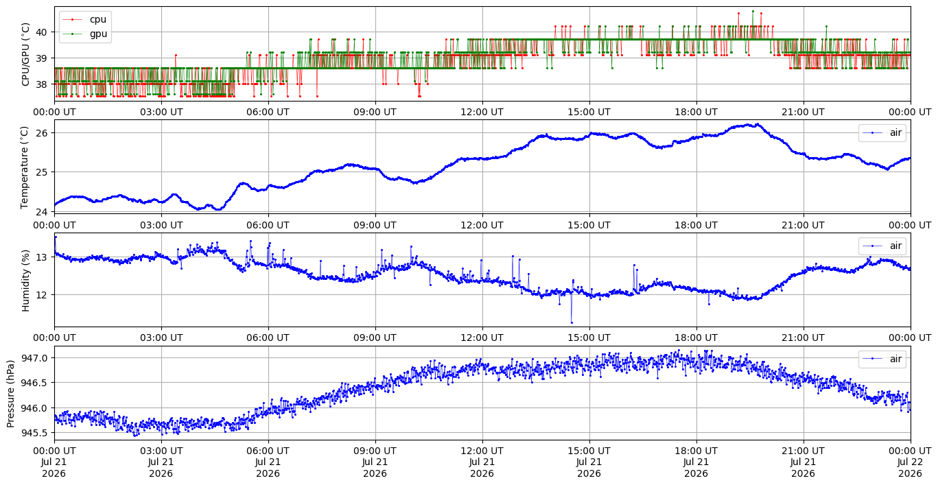Image resolution: width=938 pixels, height=485 pixels.
Task: Click the lowest humidity outlier point near 14:30
Action: coord(572,322)
